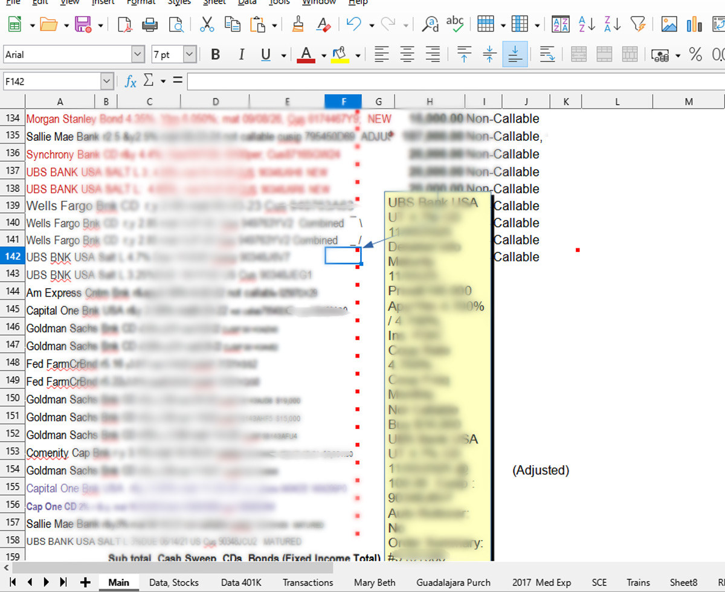Open the Name Box dropdown

(107, 81)
